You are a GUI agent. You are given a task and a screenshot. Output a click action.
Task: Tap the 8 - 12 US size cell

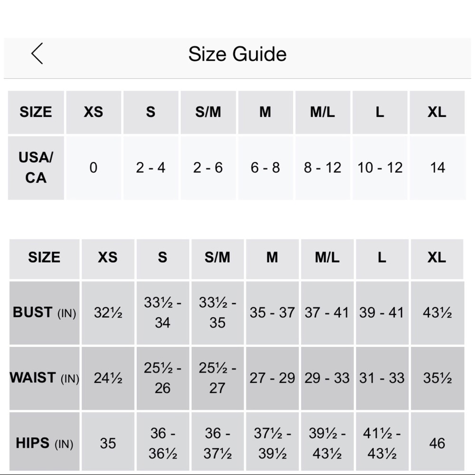[x=323, y=168]
